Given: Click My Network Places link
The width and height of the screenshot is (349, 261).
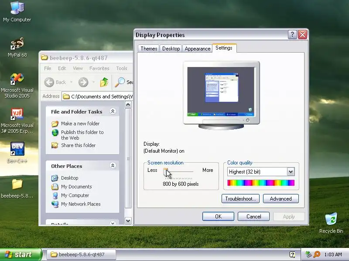Looking at the screenshot, I should 81,204.
